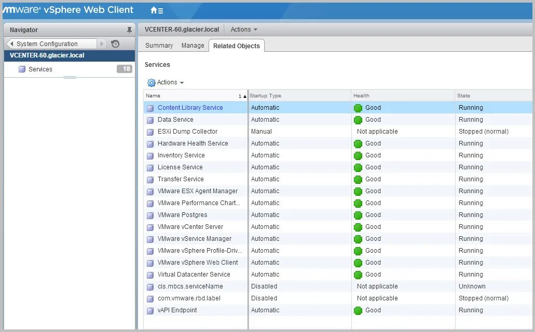The width and height of the screenshot is (535, 332).
Task: Switch to the Summary tab
Action: tap(159, 46)
